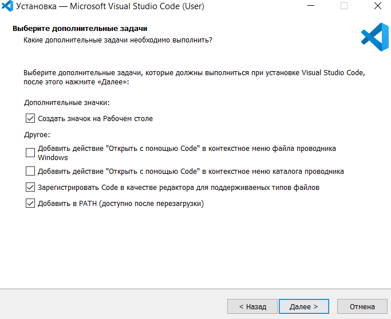
Task: Cancel installation with the "Отмена" button
Action: pyautogui.click(x=362, y=307)
